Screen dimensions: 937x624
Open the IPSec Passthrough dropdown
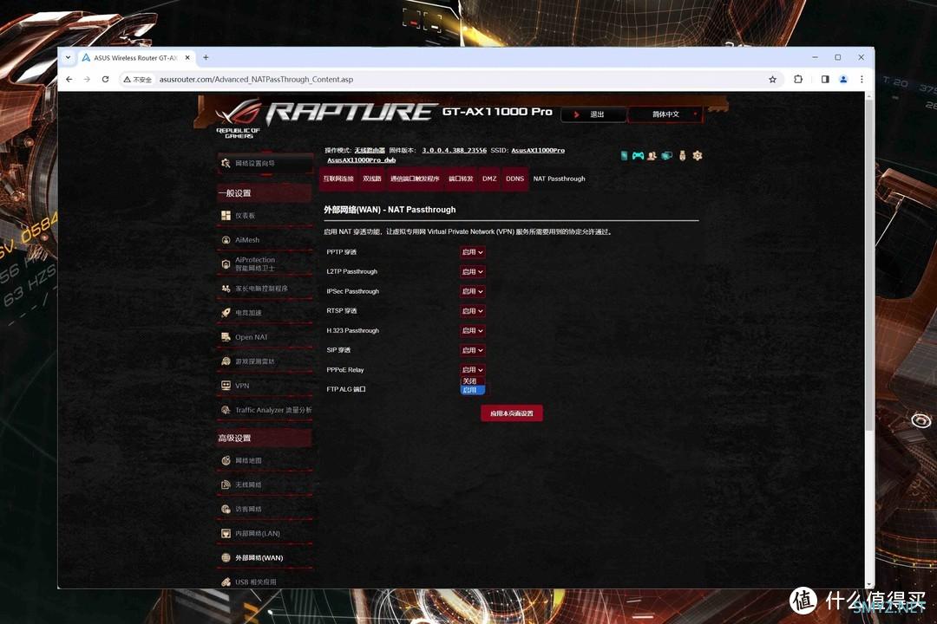point(472,291)
